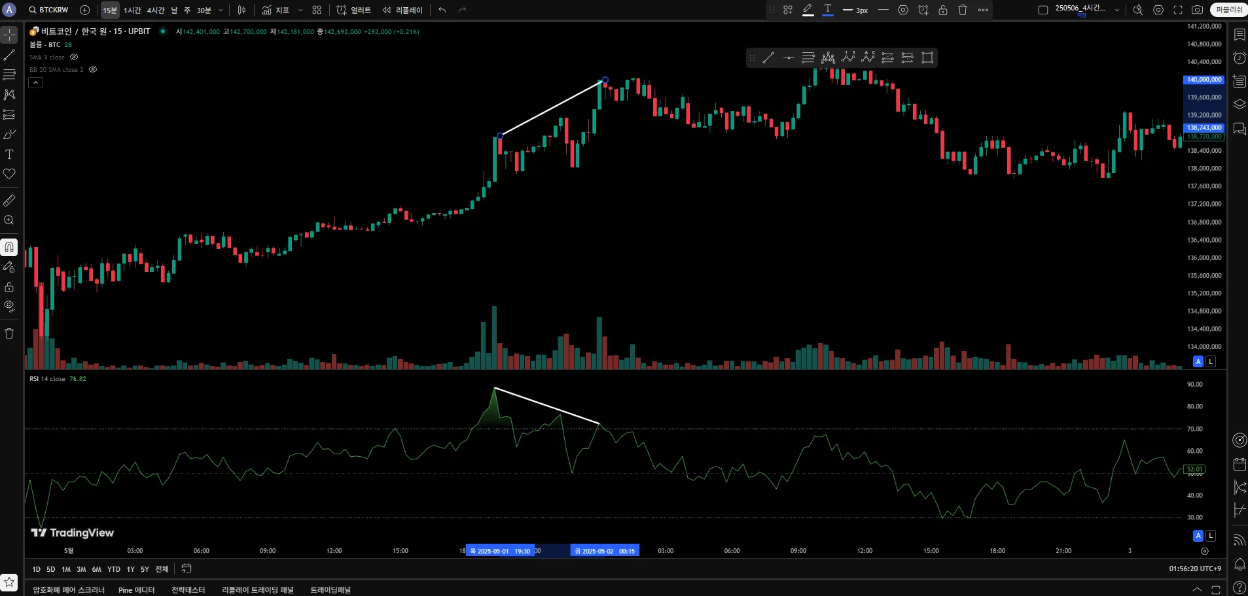Select the ruler measure tool

[9, 201]
